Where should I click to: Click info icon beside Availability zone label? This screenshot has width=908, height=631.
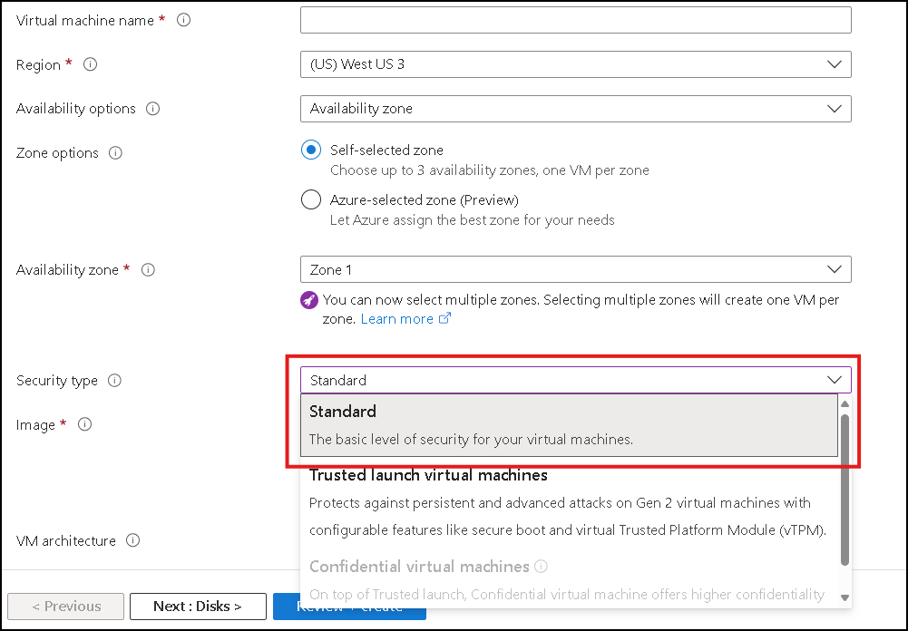tap(148, 270)
